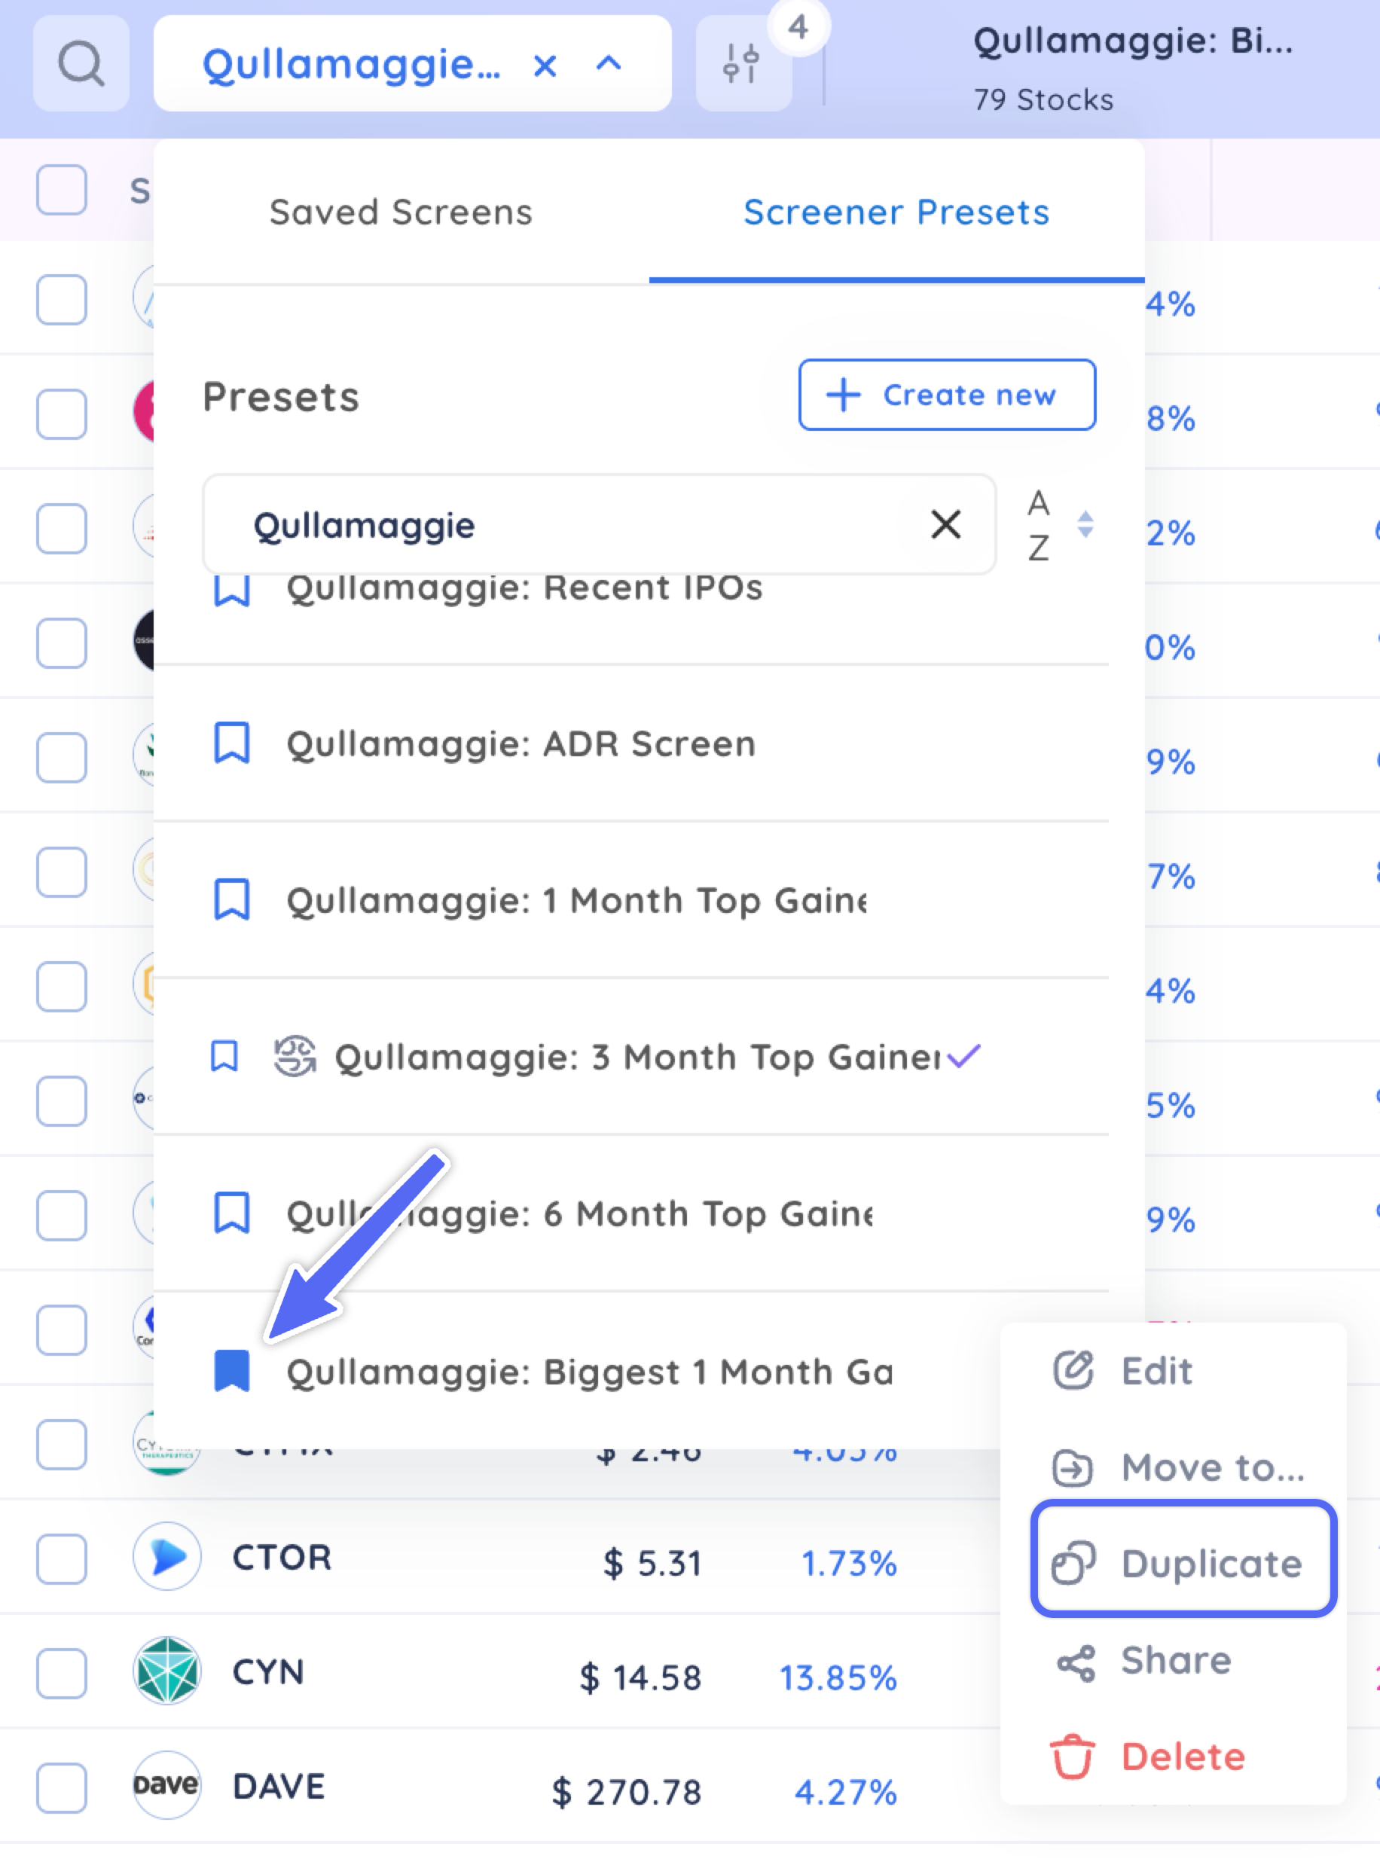The image size is (1380, 1862).
Task: Bookmark the 1 Month Top Gainers preset
Action: 231,899
